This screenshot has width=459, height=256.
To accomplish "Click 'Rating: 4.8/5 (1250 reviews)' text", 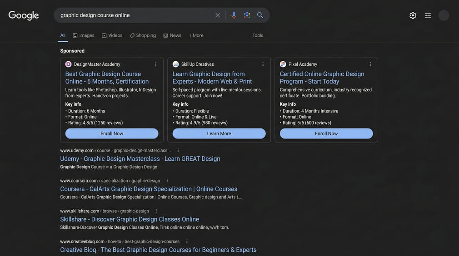I will click(x=95, y=123).
